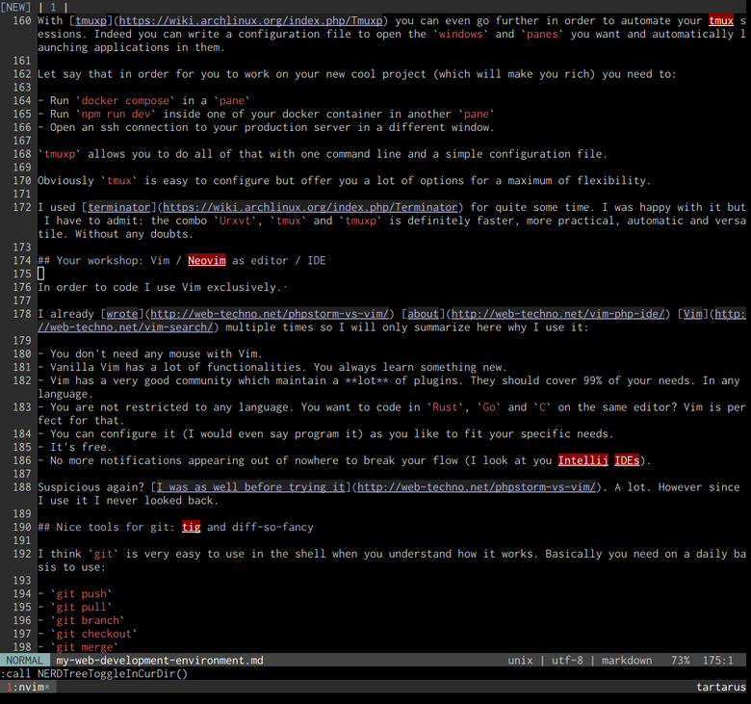Open the Terminator archlinux wiki URL
The width and height of the screenshot is (751, 704).
tap(310, 207)
